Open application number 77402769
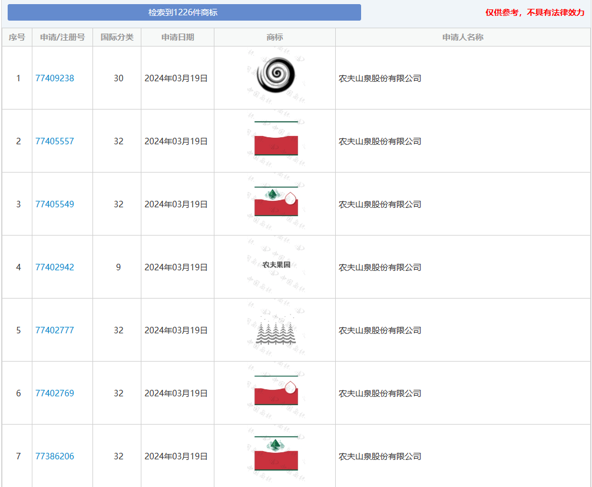Image resolution: width=592 pixels, height=487 pixels. (55, 393)
